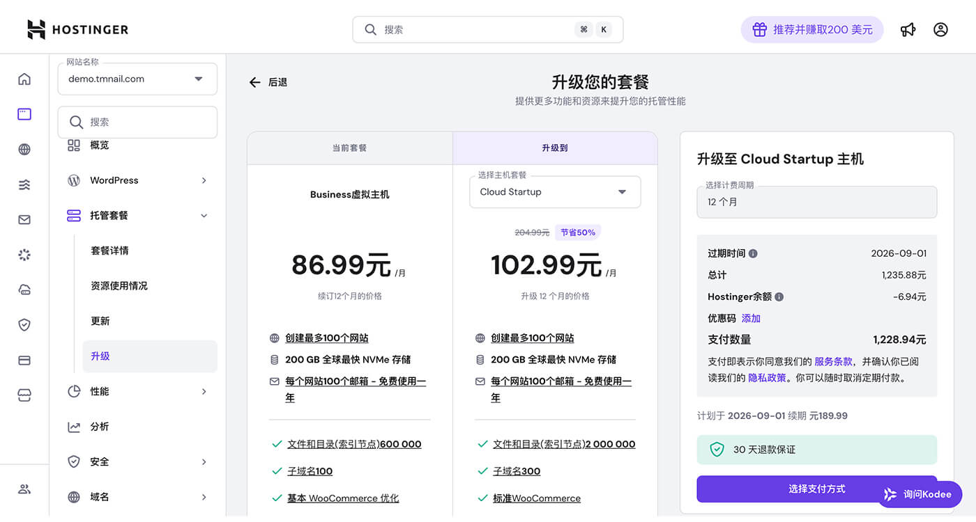Click the 分析 chart icon in sidebar

point(74,427)
